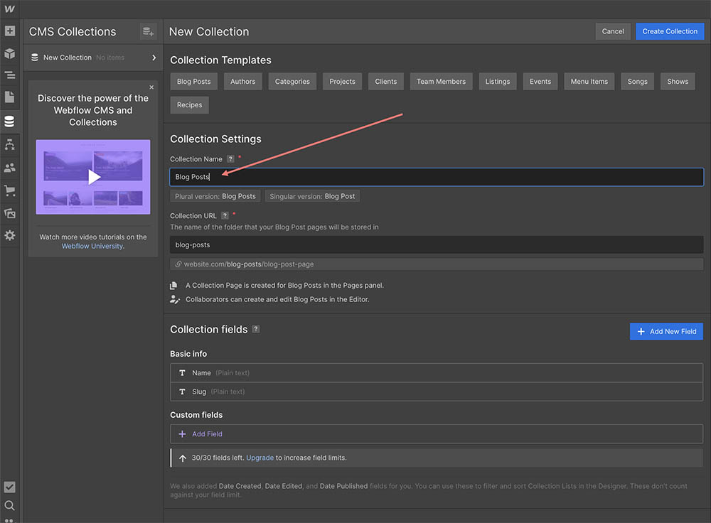
Task: Click the Webflow logo icon
Action: [9, 9]
